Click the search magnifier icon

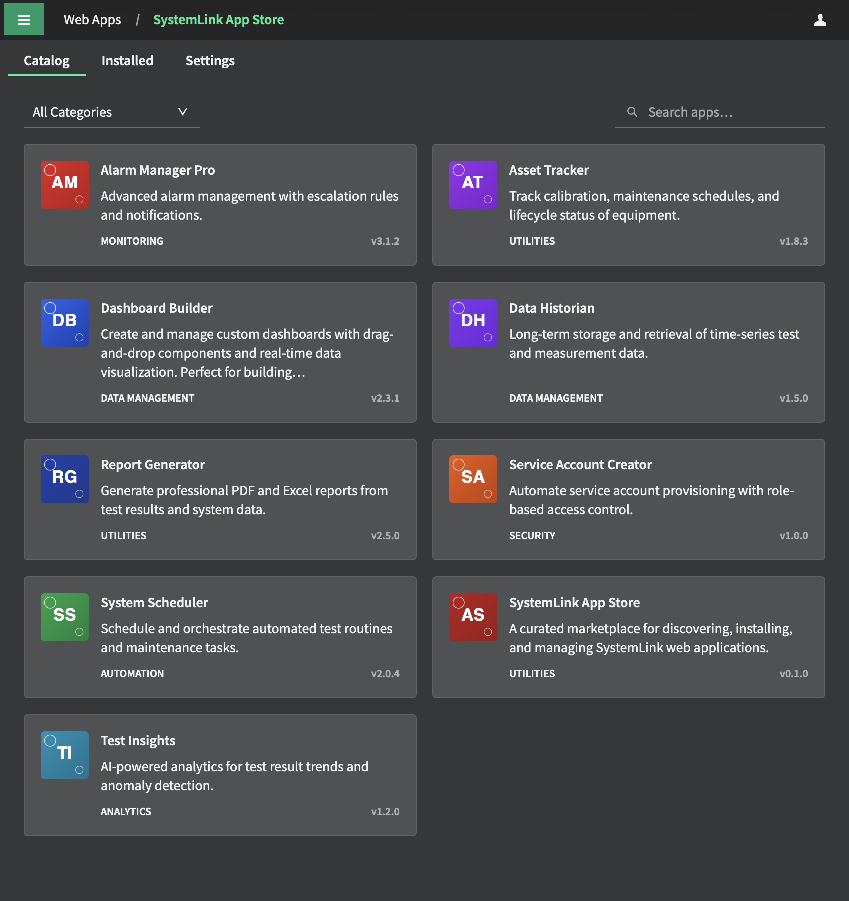coord(632,112)
